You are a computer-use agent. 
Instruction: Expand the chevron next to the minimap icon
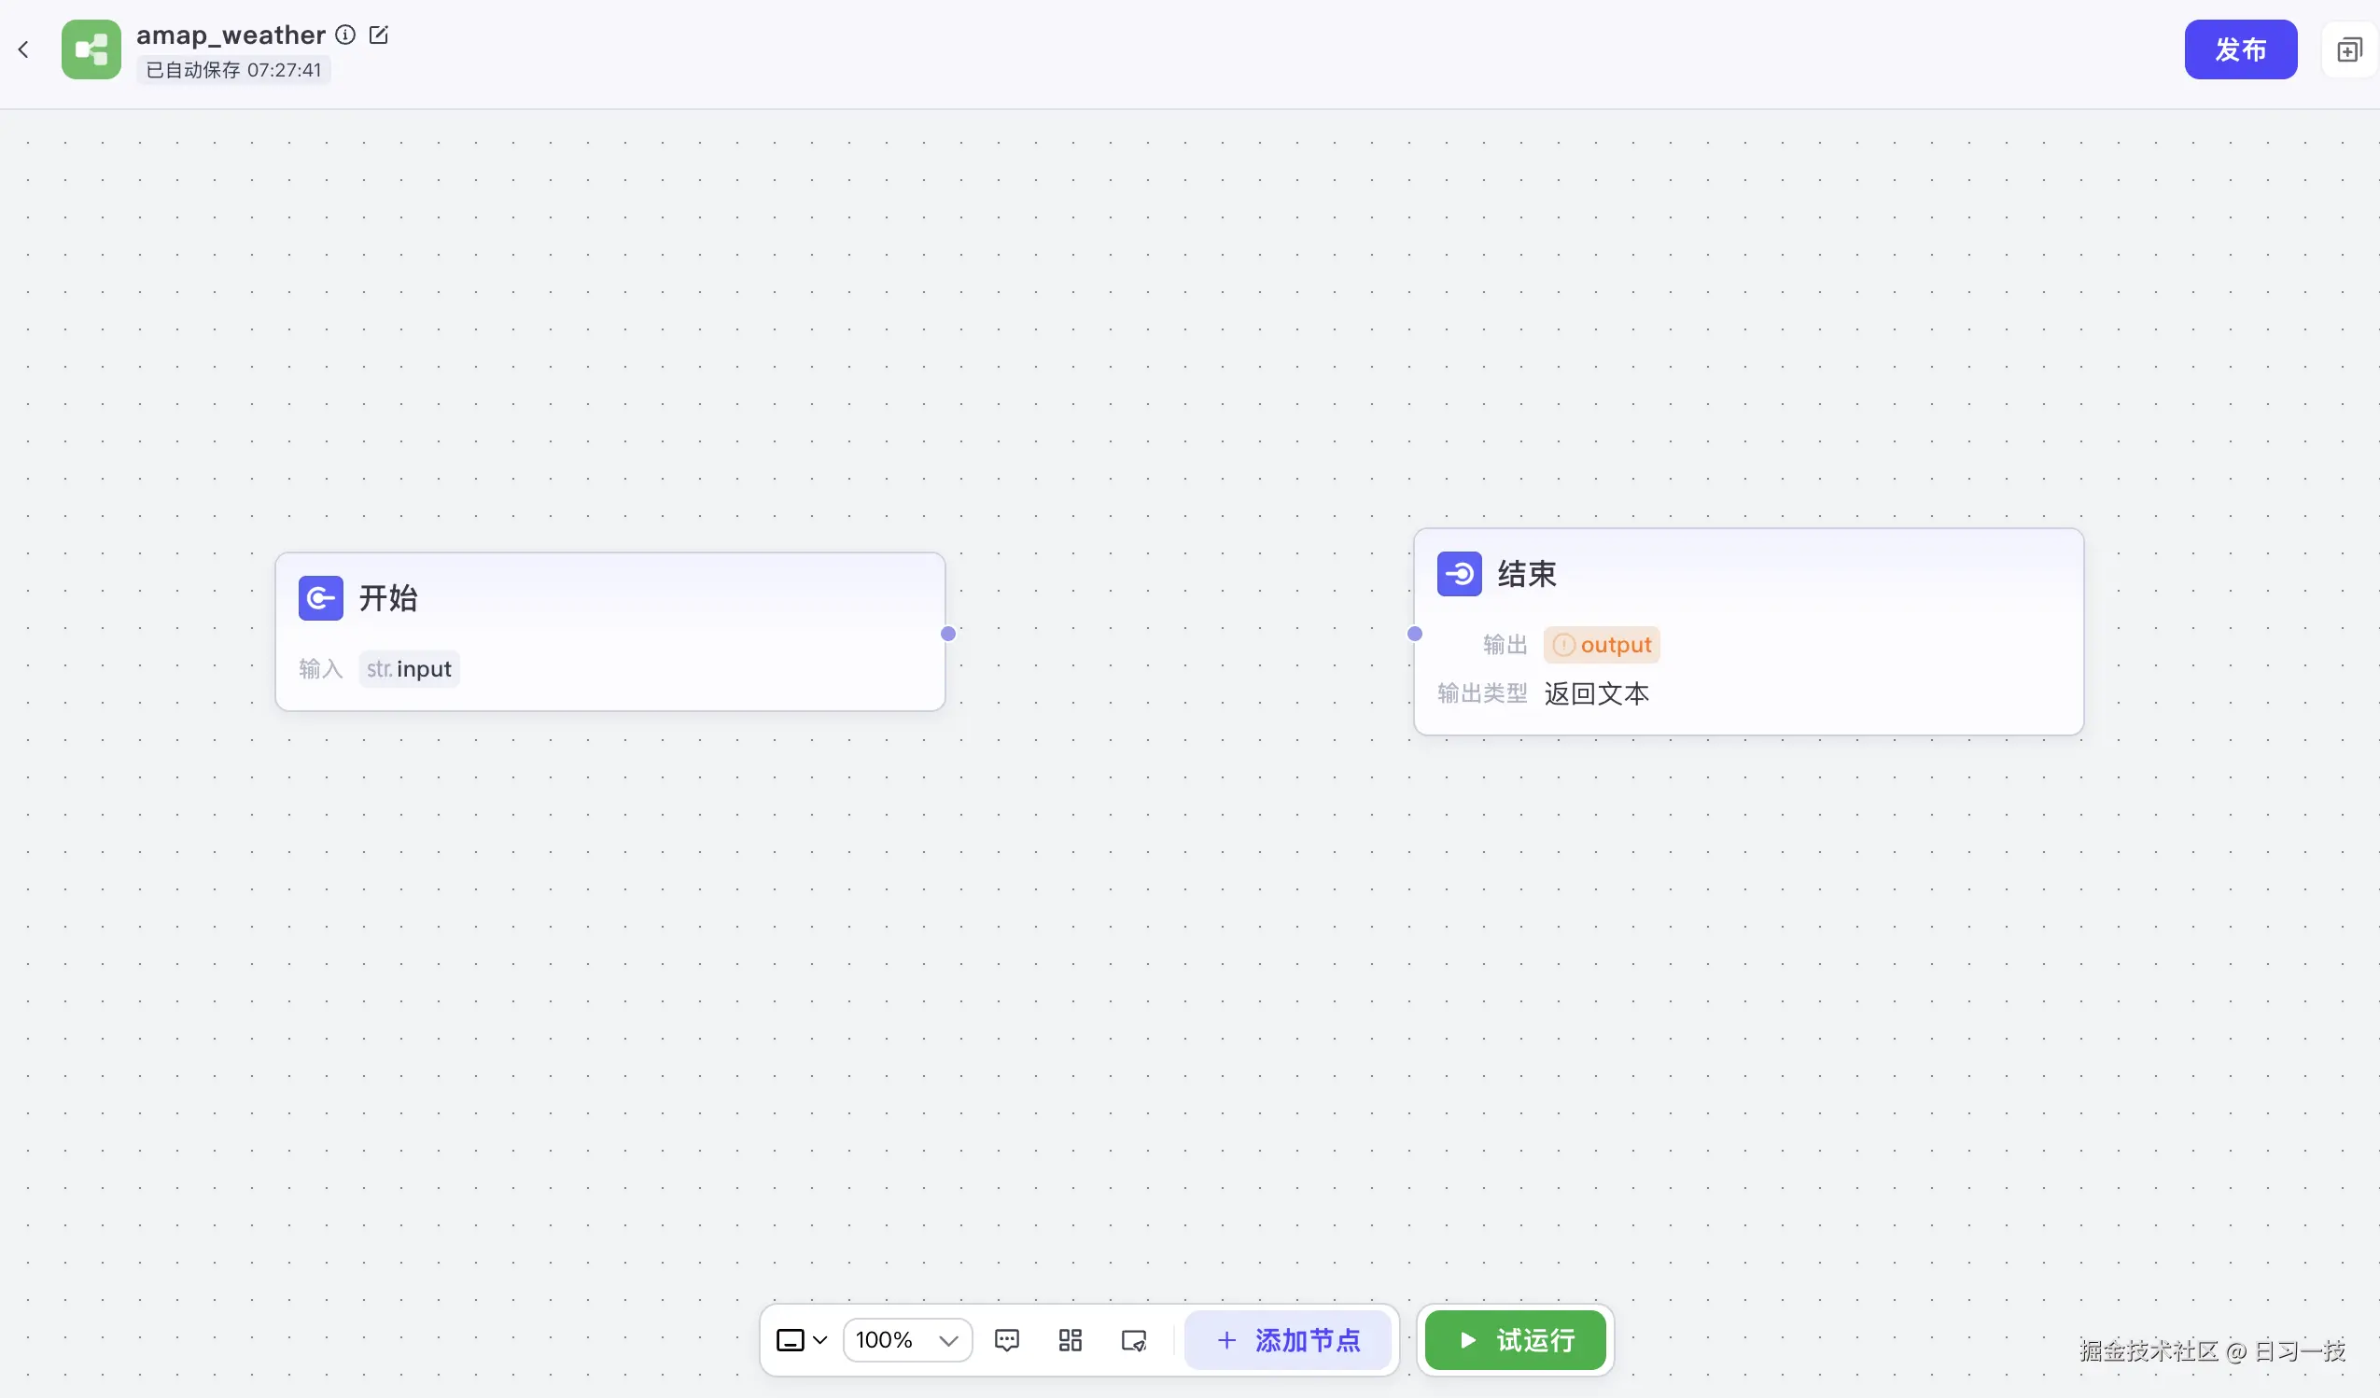(820, 1339)
